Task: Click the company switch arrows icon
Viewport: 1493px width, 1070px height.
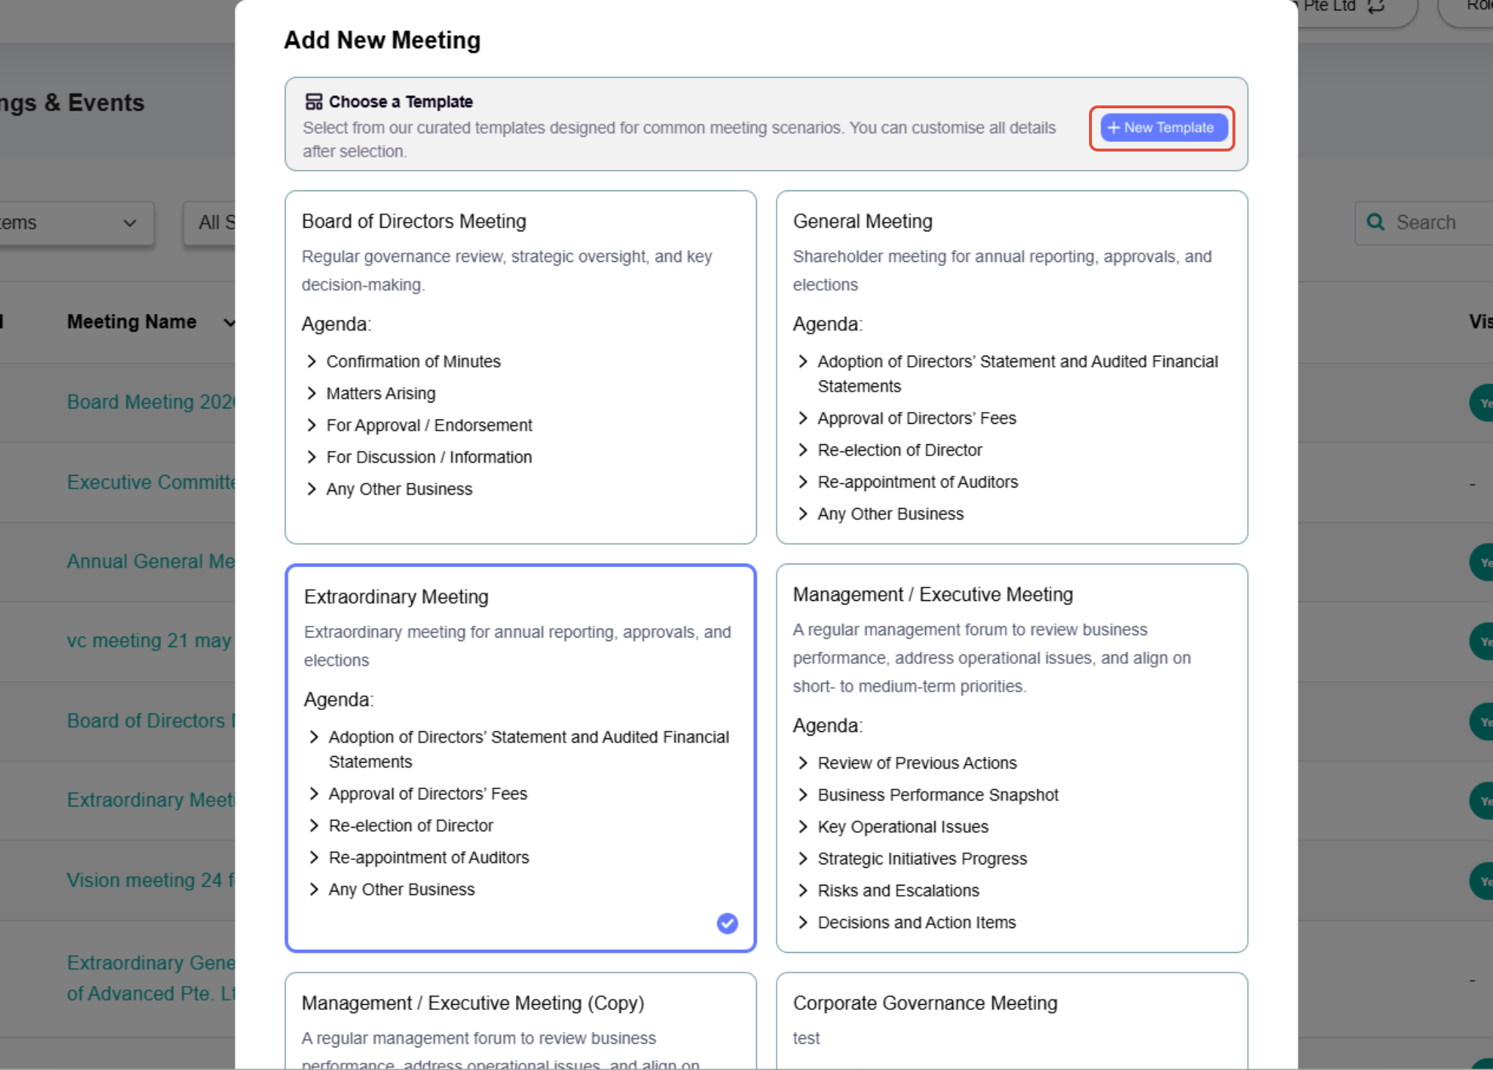Action: 1376,6
